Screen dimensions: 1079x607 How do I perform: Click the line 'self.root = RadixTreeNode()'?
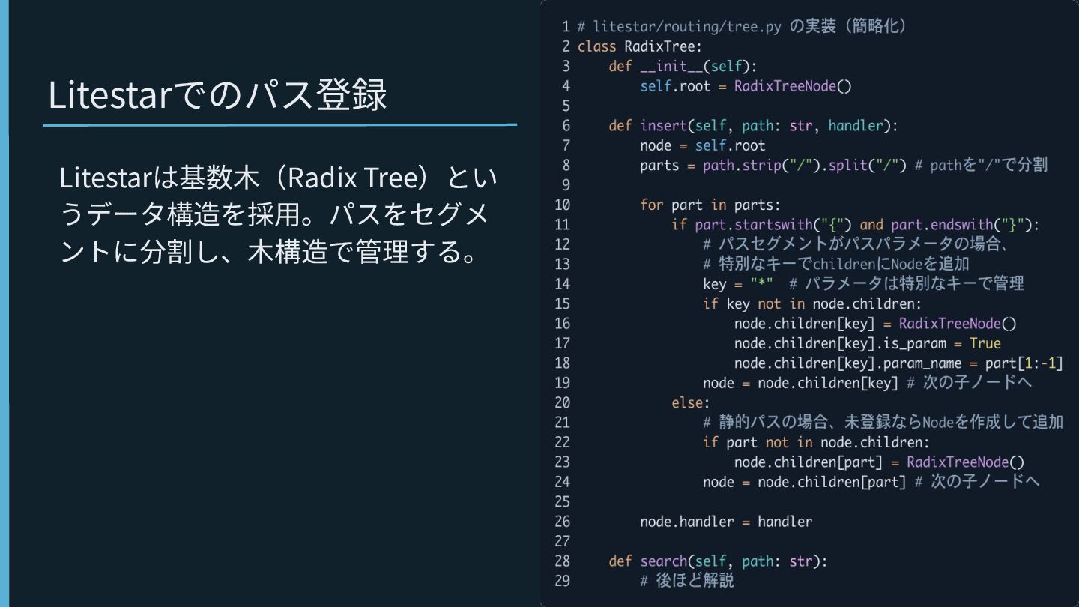click(746, 86)
